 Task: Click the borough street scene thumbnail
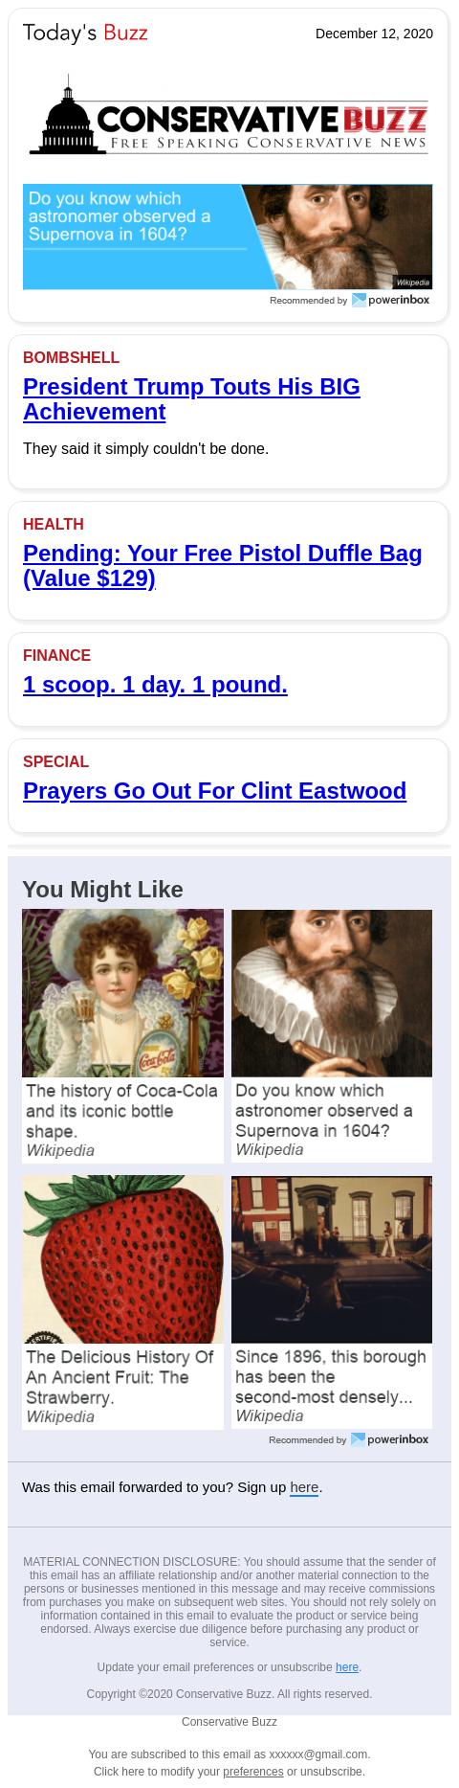coord(332,1259)
